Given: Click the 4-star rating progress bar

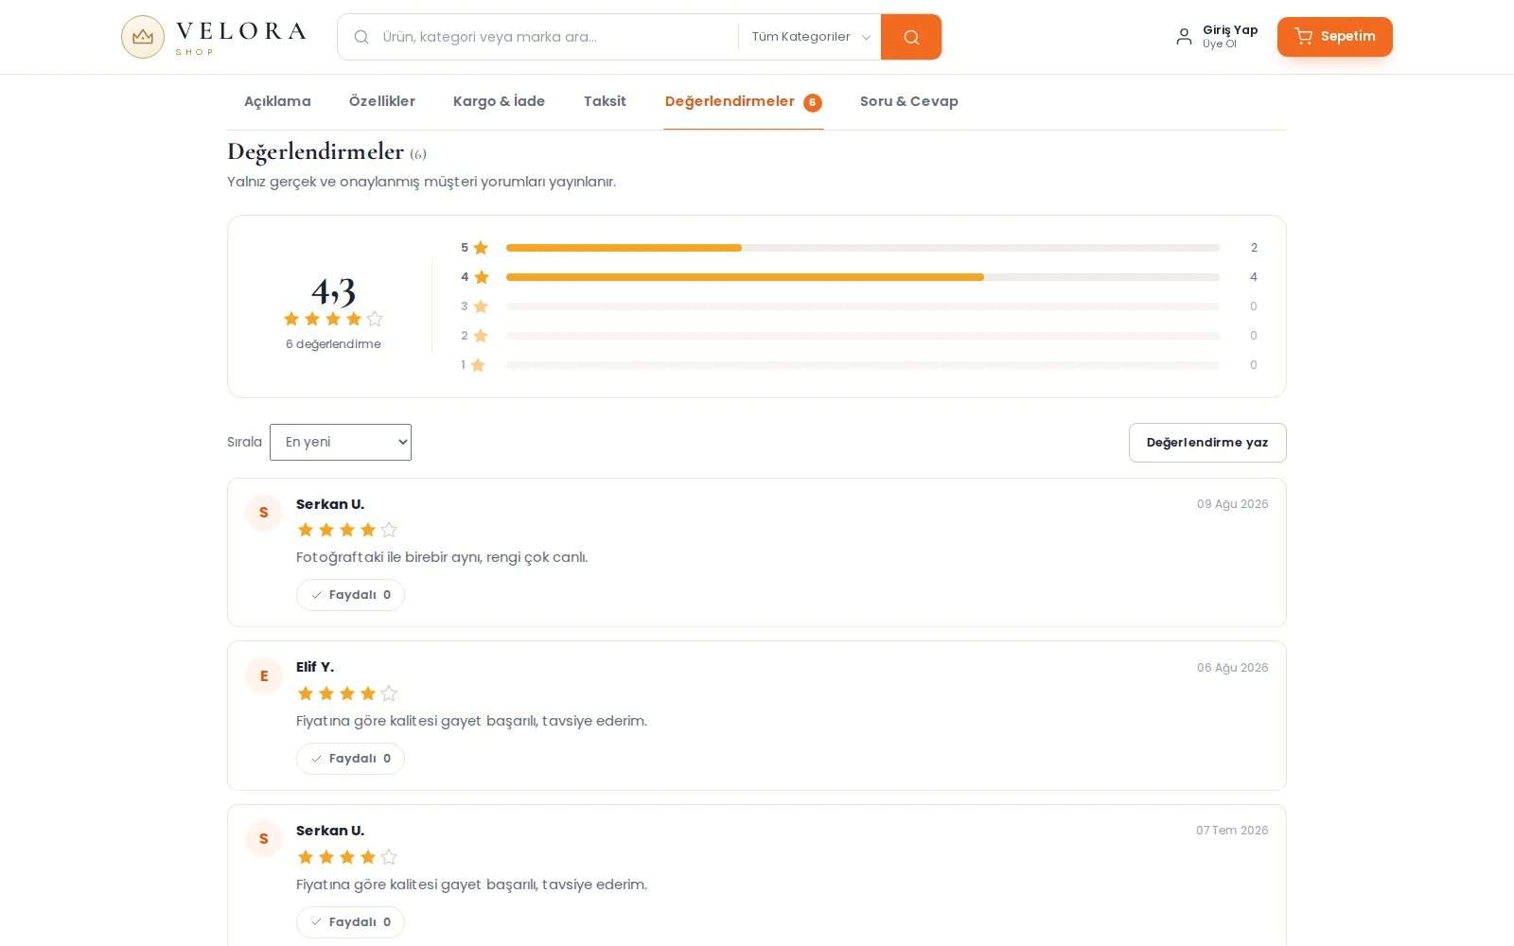Looking at the screenshot, I should click(863, 277).
